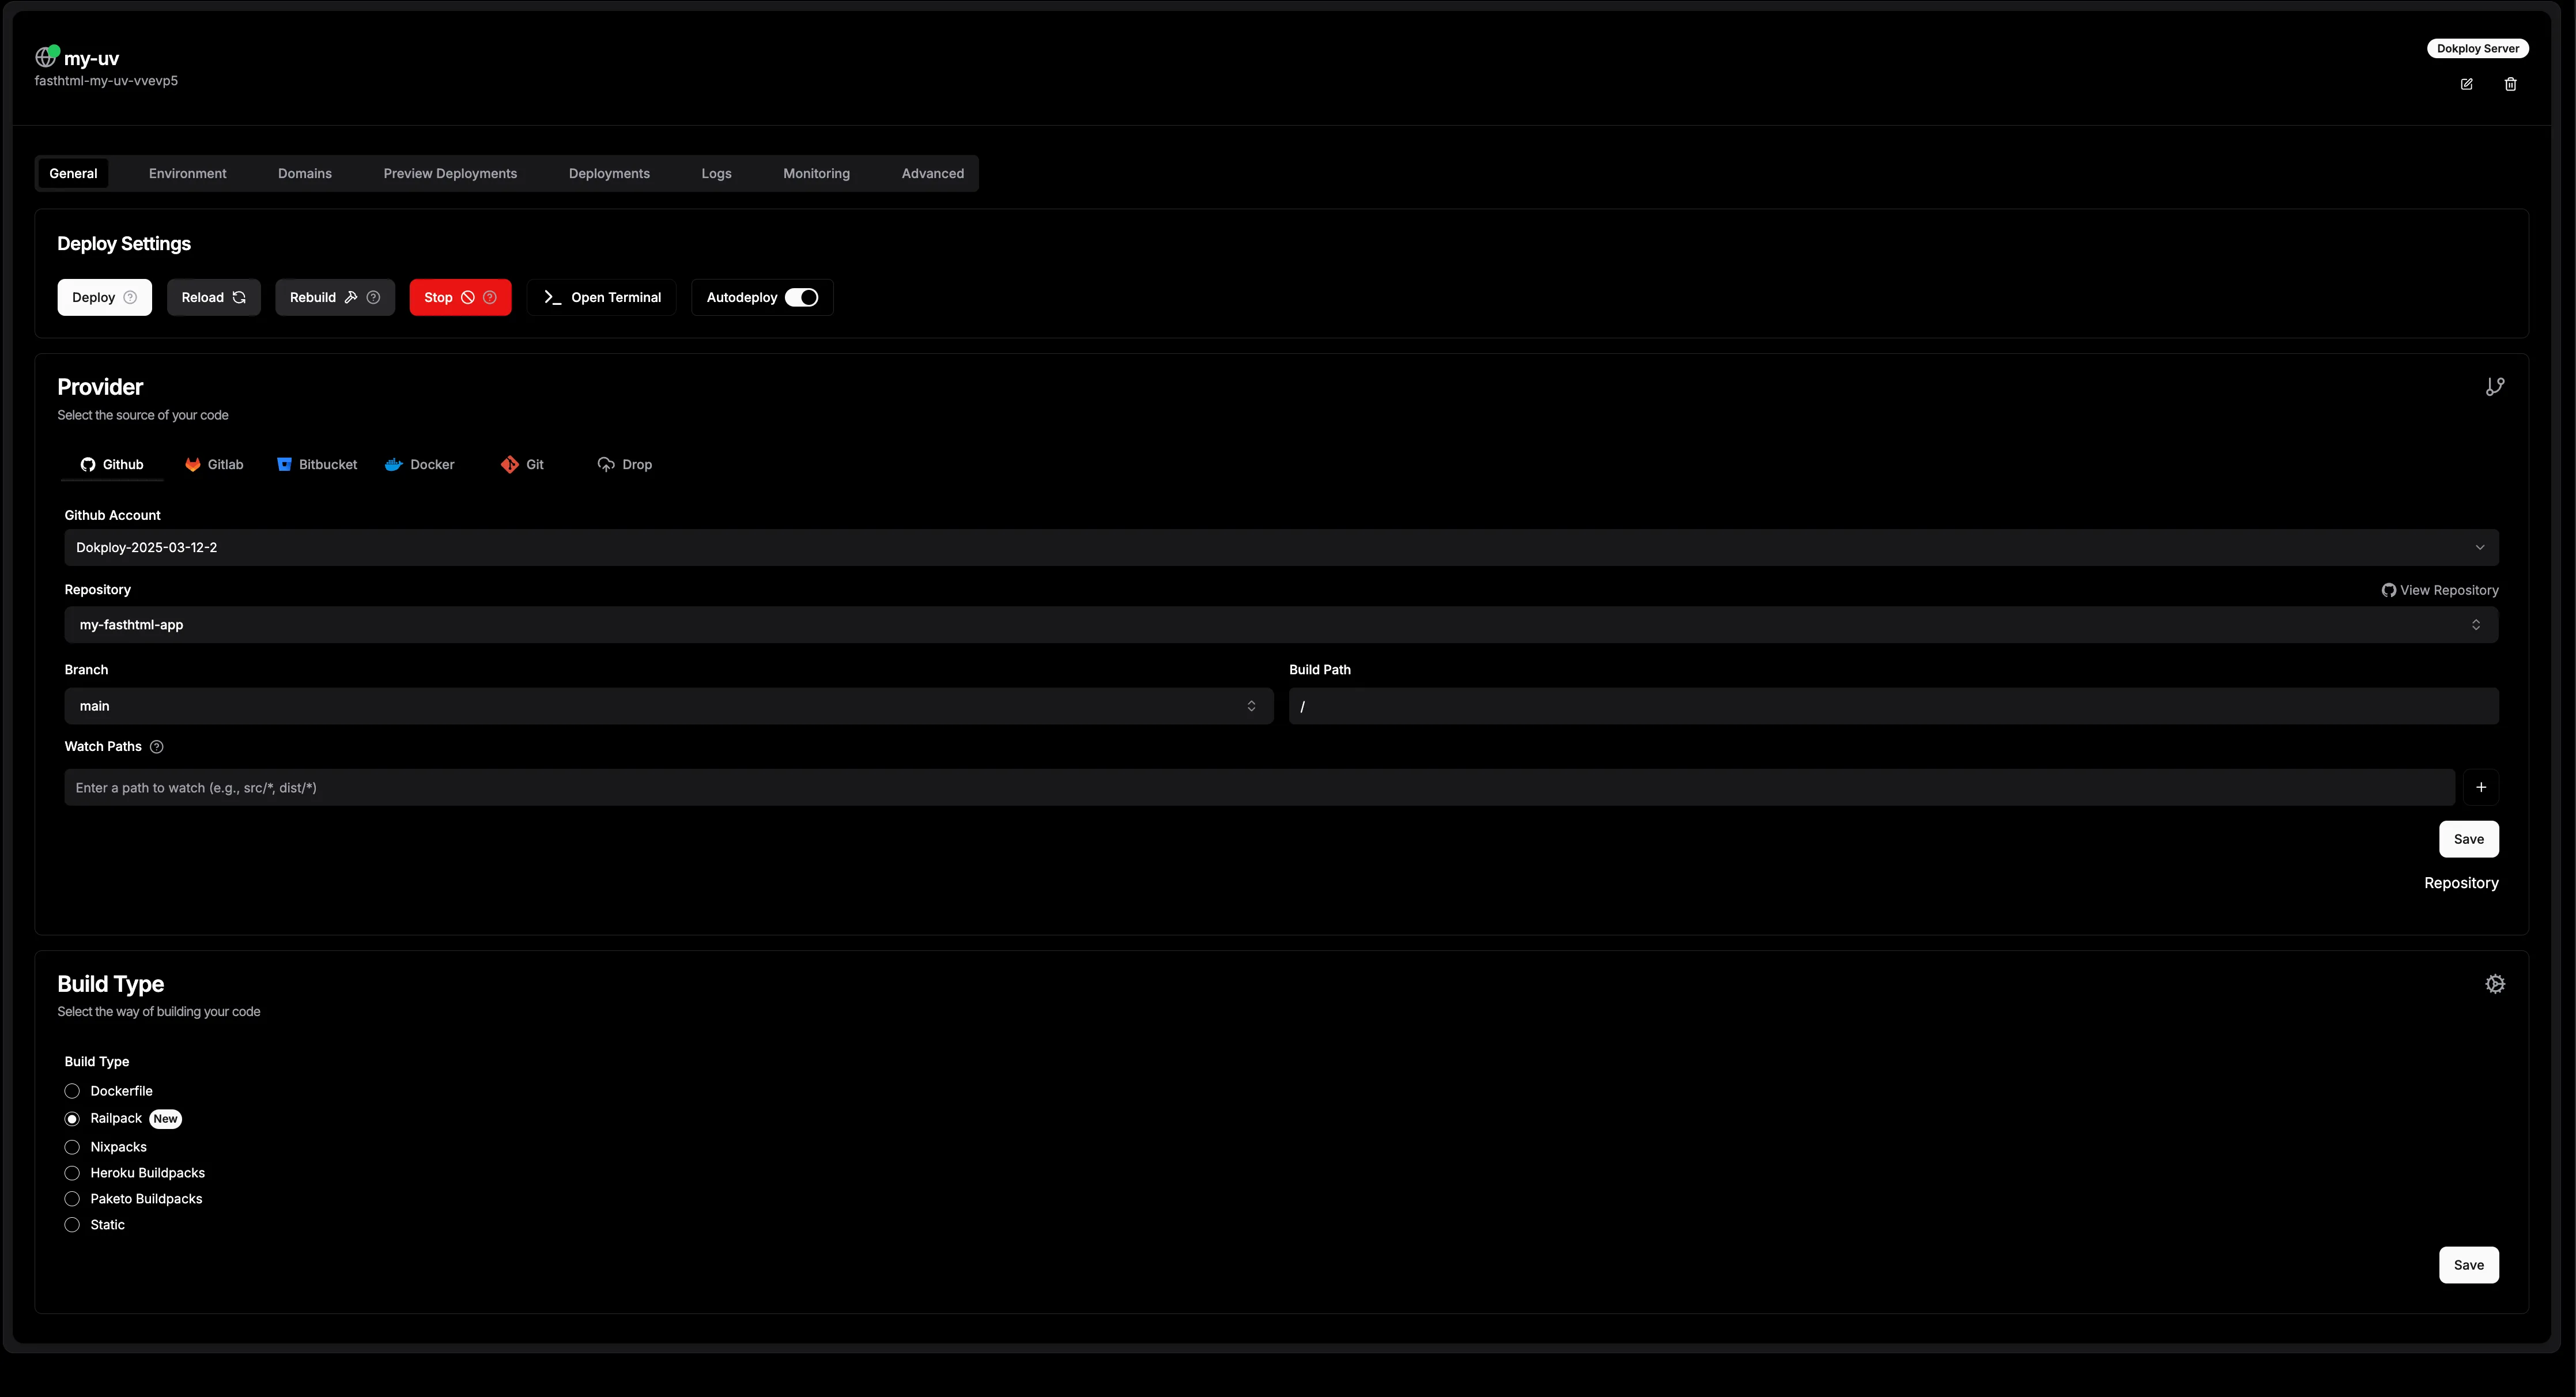
Task: Select the Dockerfile build type
Action: click(x=72, y=1091)
